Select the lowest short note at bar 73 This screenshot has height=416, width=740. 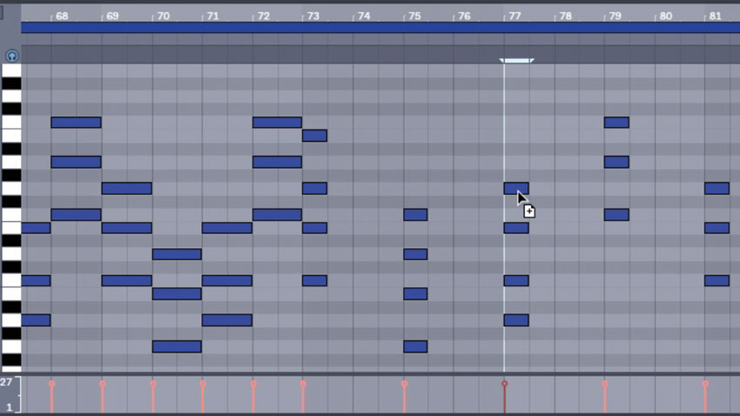pos(315,280)
